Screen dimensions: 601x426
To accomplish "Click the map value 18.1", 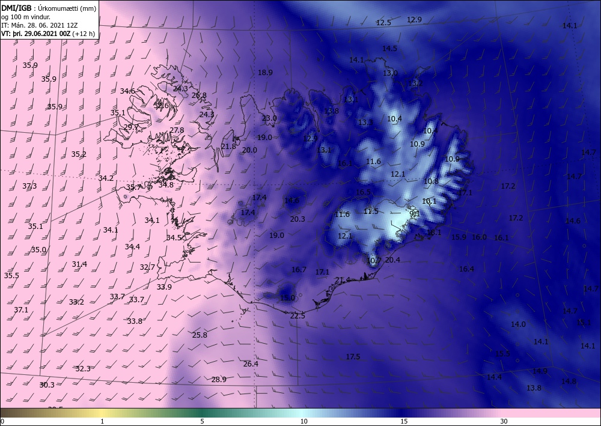I will click(x=434, y=232).
